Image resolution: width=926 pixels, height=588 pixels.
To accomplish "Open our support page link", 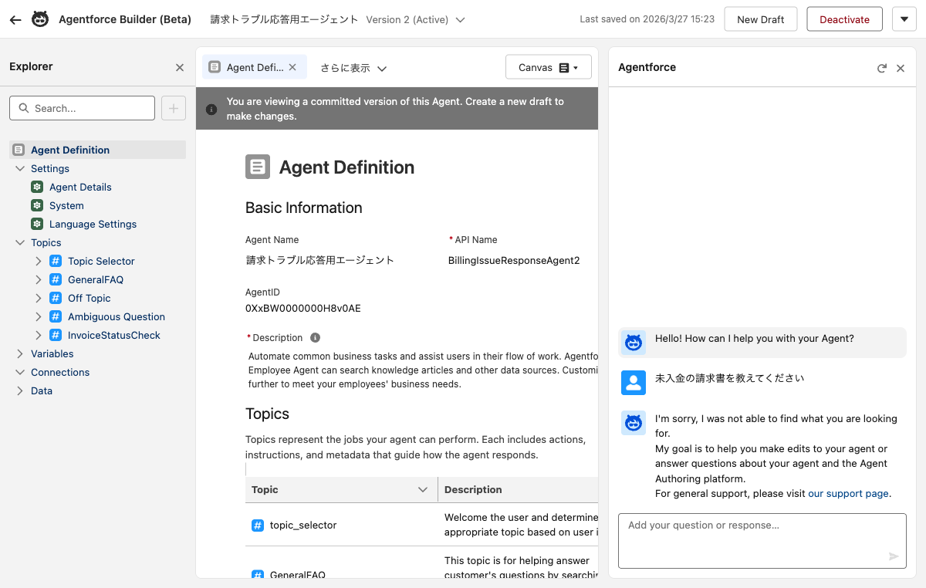I will click(x=848, y=493).
